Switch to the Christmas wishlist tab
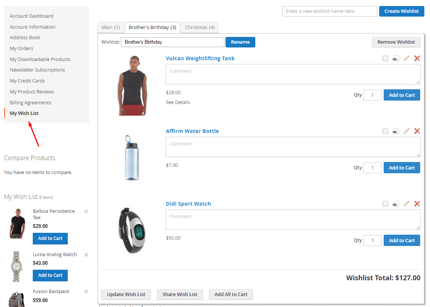Image resolution: width=430 pixels, height=307 pixels. [200, 27]
